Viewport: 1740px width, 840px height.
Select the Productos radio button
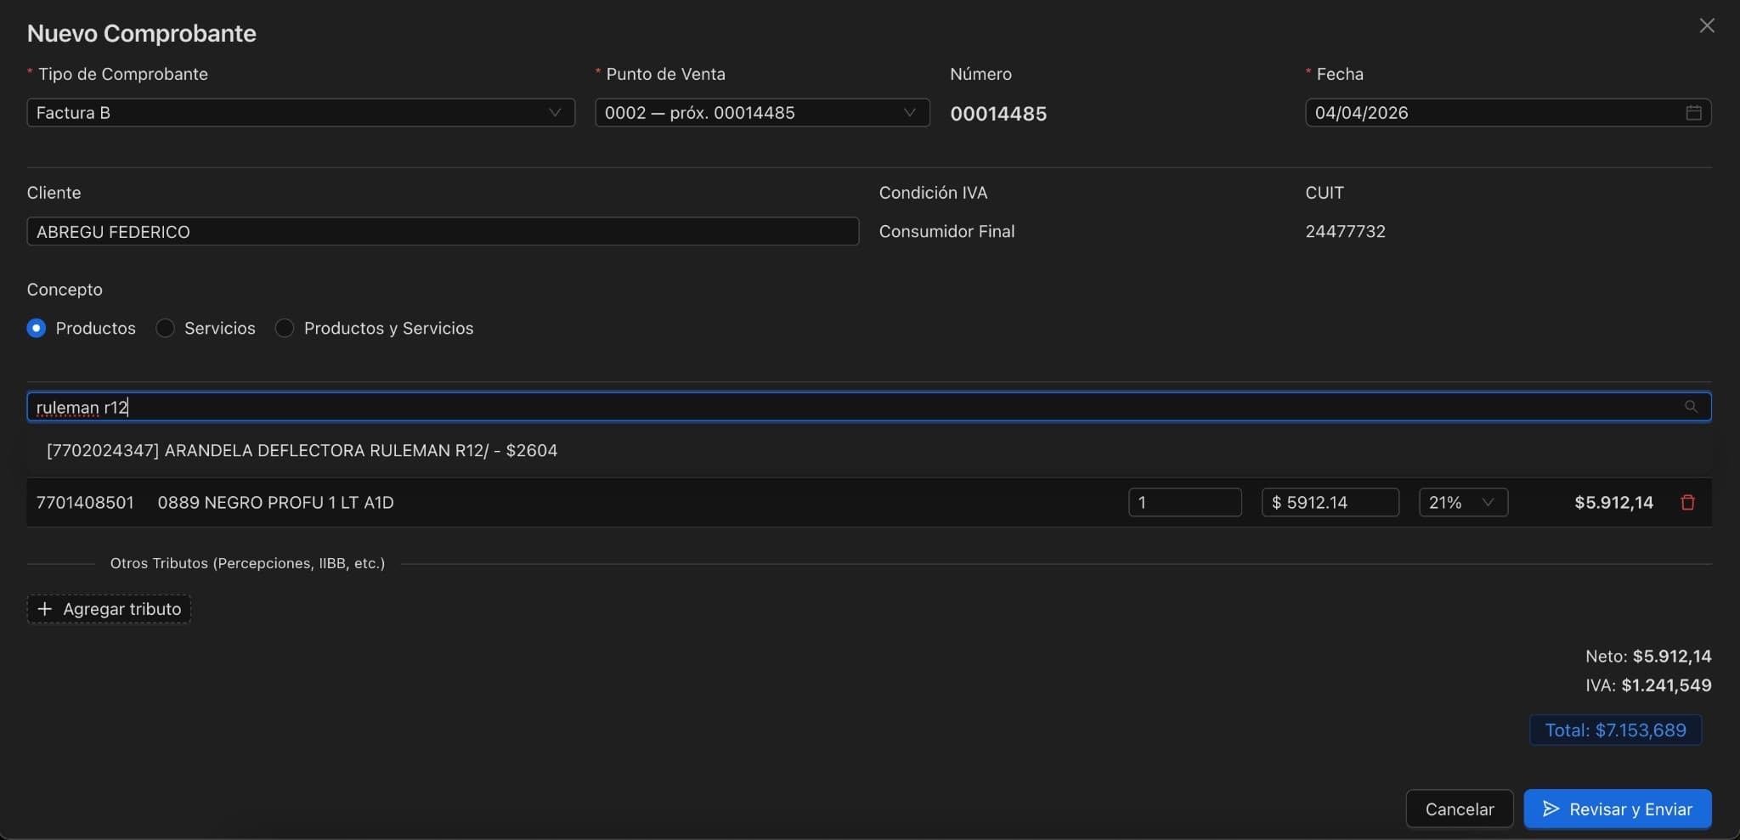[x=37, y=328]
